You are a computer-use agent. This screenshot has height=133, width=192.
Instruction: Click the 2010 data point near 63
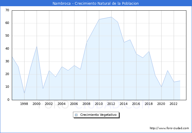pos(99,19)
